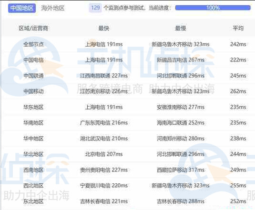Click the 江苏南京移动 226ms cell
255x210 pixels.
(x=104, y=91)
